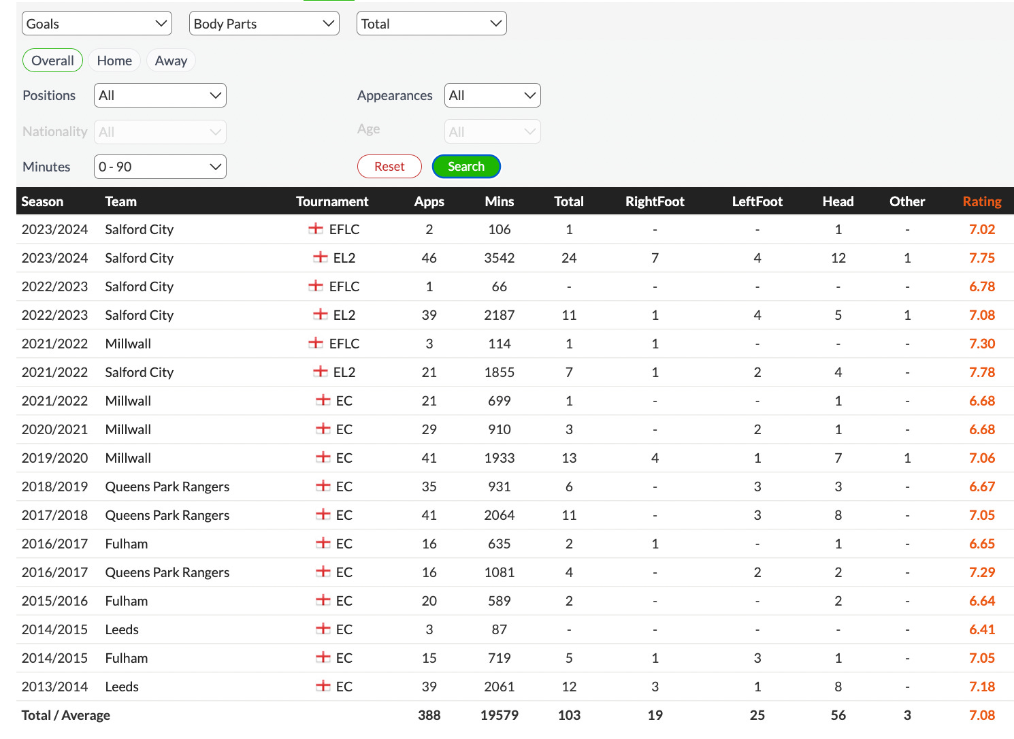
Task: Open the disabled Age dropdown
Action: coord(493,132)
